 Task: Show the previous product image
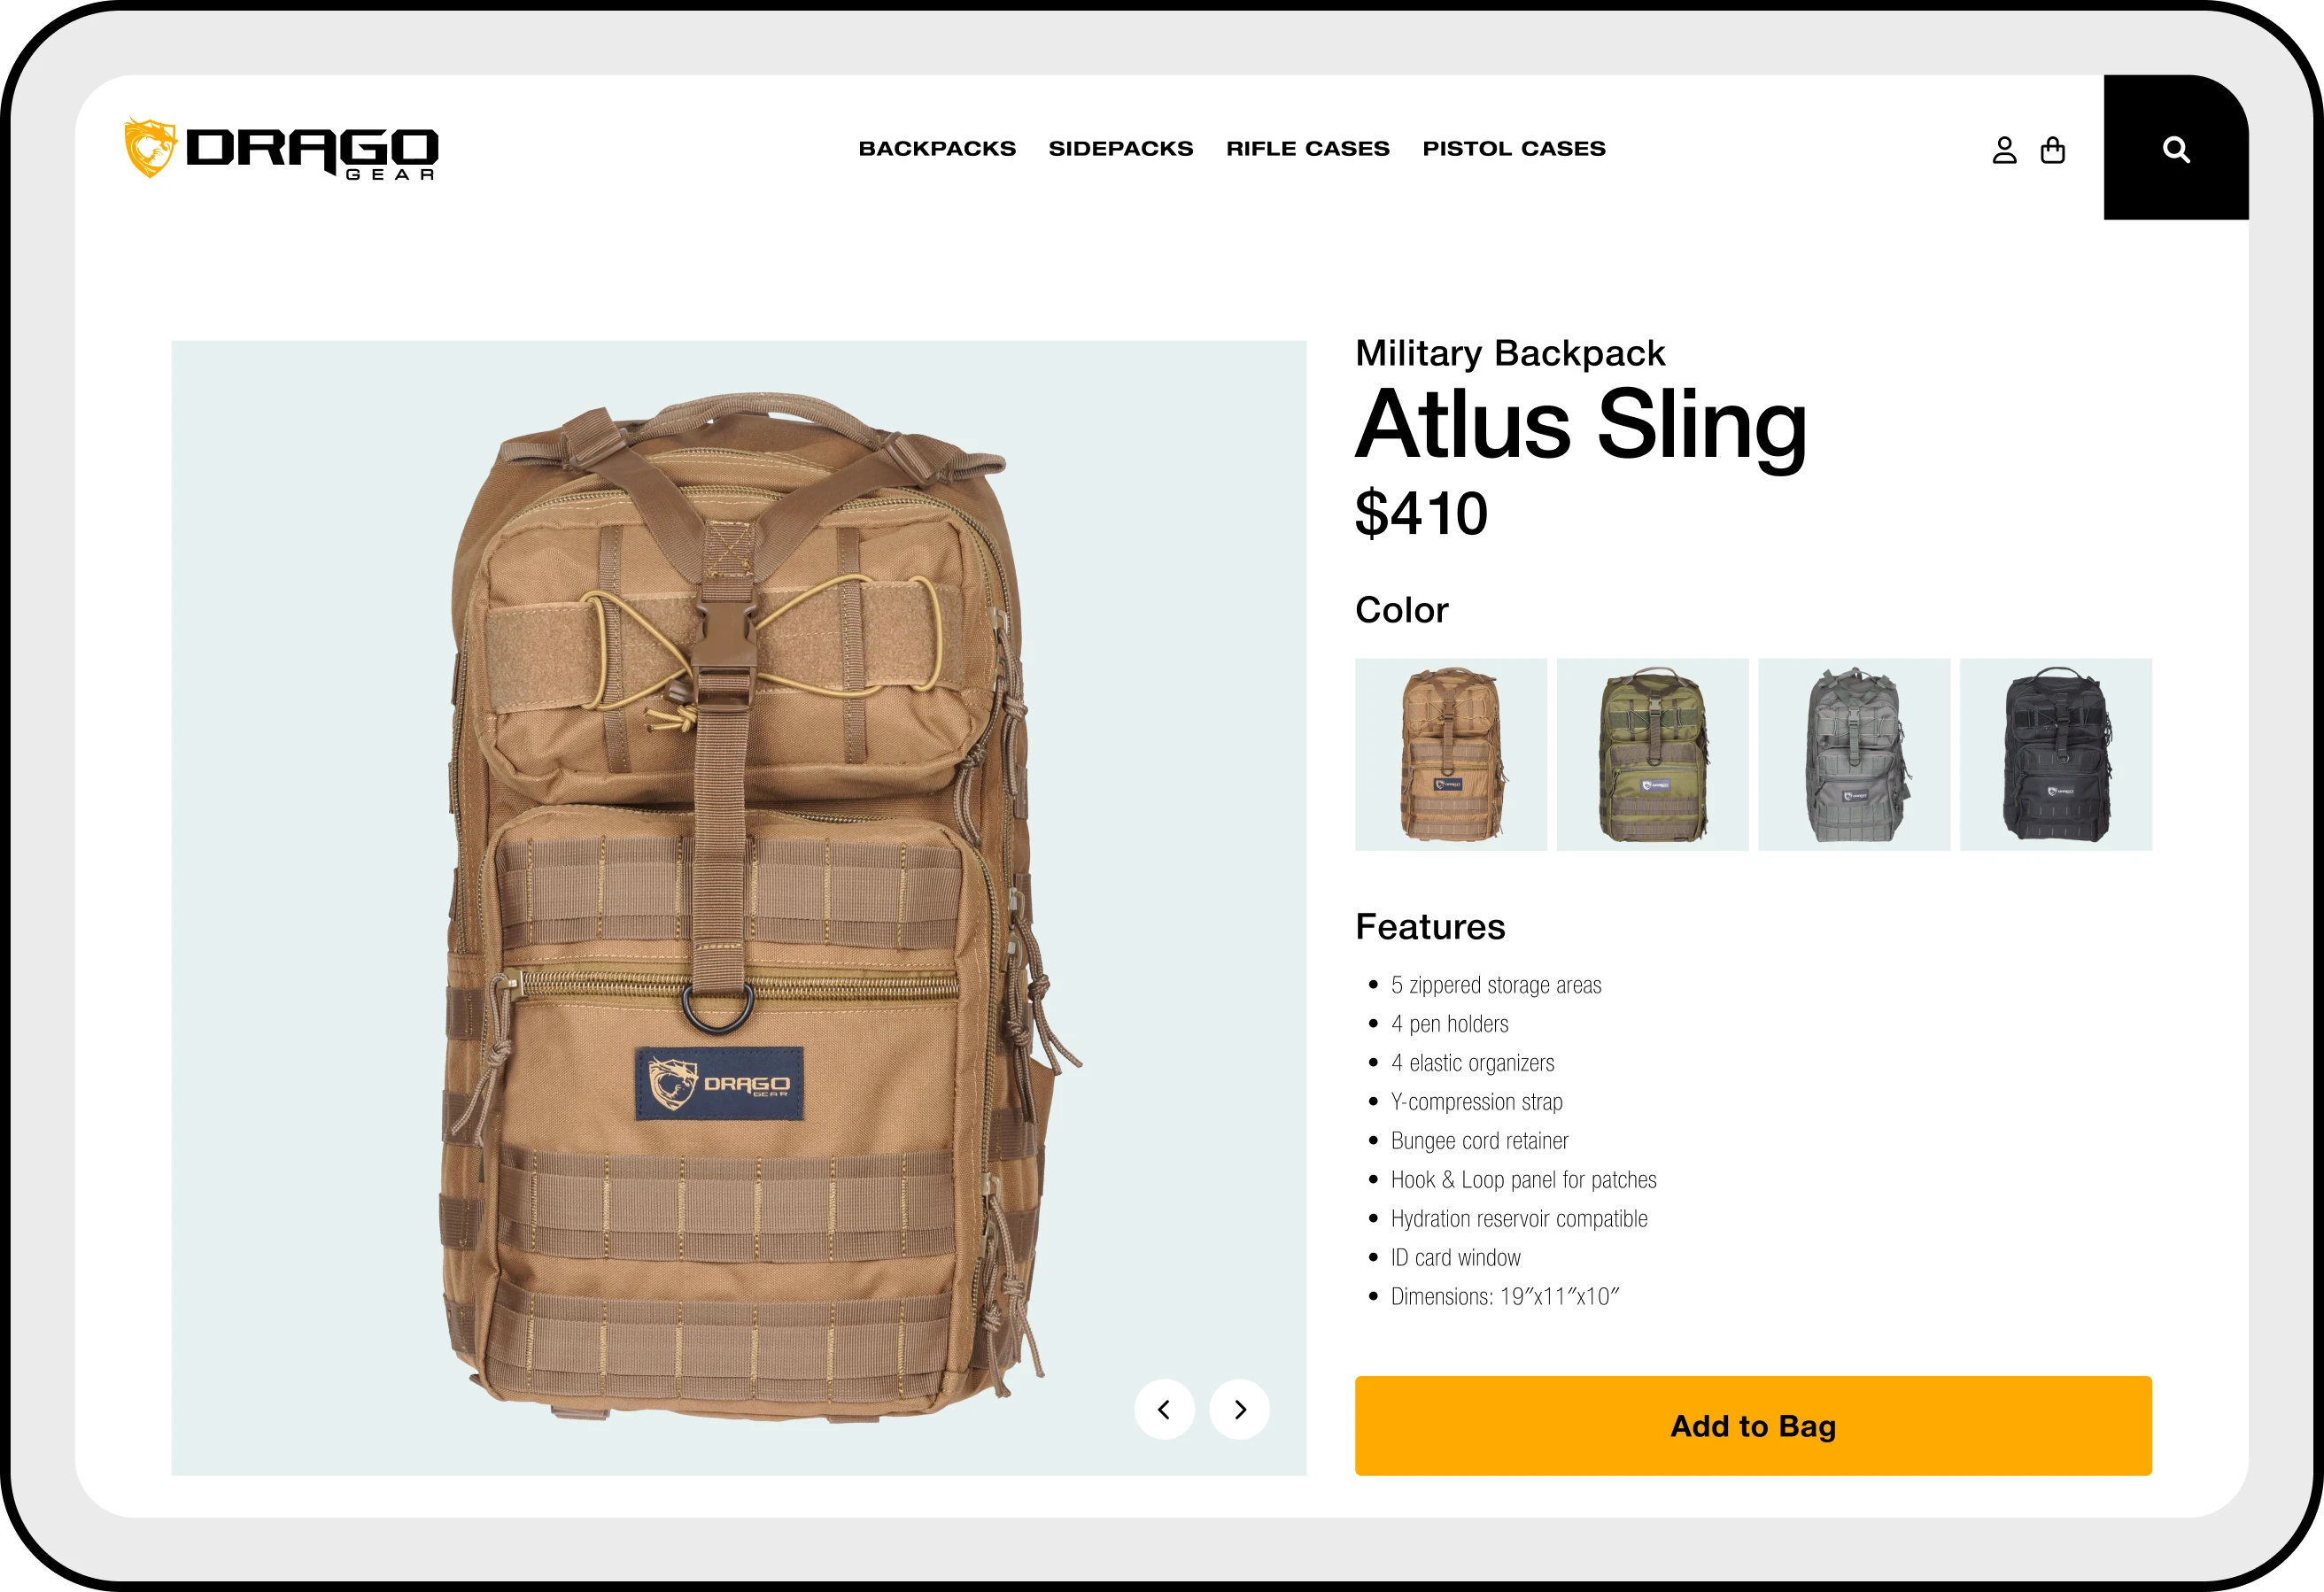coord(1164,1409)
